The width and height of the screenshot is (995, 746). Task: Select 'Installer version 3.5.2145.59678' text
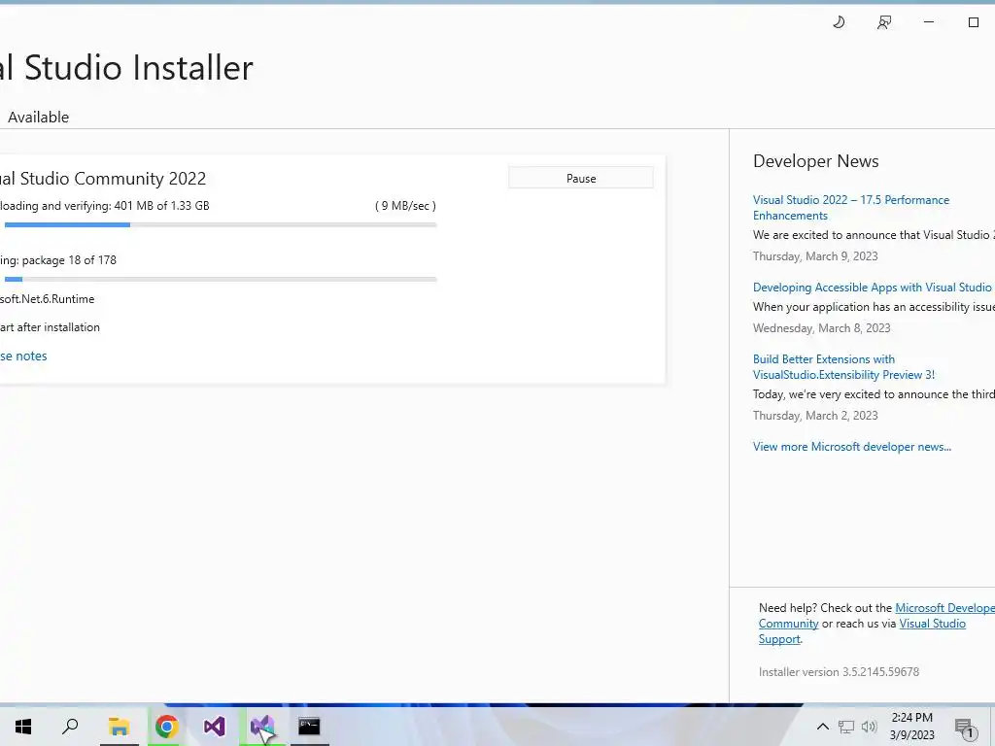839,672
